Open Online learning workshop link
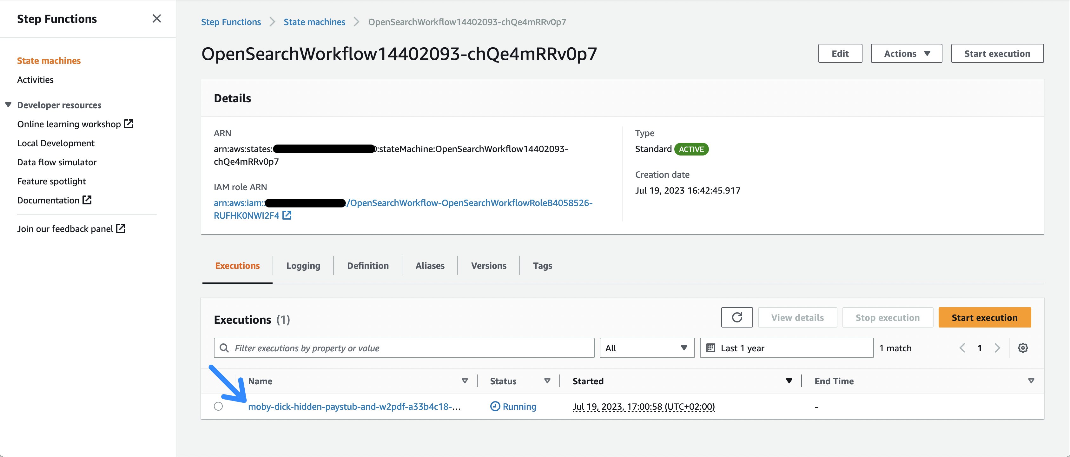 (x=69, y=124)
